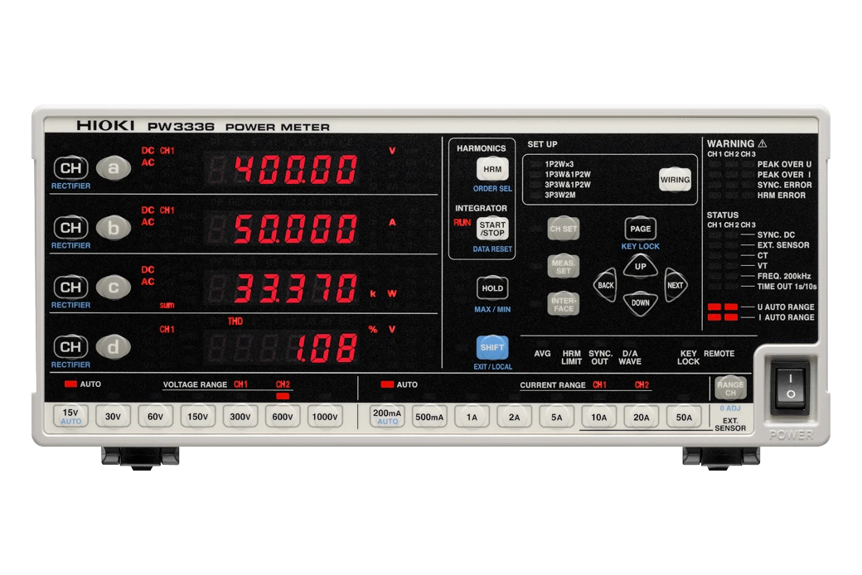
Task: Click the HIOKI brand logo
Action: pos(105,125)
